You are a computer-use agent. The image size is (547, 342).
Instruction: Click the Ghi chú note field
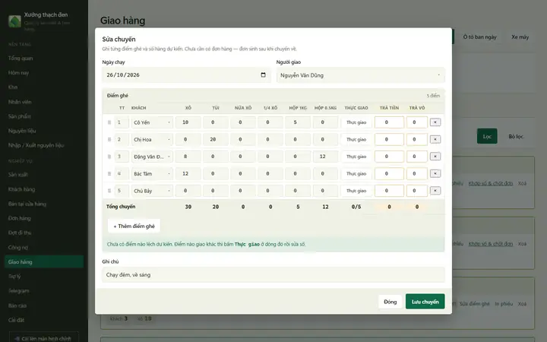tap(273, 274)
